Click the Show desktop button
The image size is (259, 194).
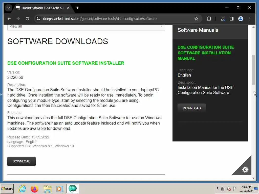click(x=256, y=188)
